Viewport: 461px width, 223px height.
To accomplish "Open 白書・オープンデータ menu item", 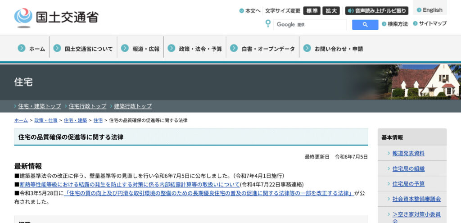I will pos(262,49).
